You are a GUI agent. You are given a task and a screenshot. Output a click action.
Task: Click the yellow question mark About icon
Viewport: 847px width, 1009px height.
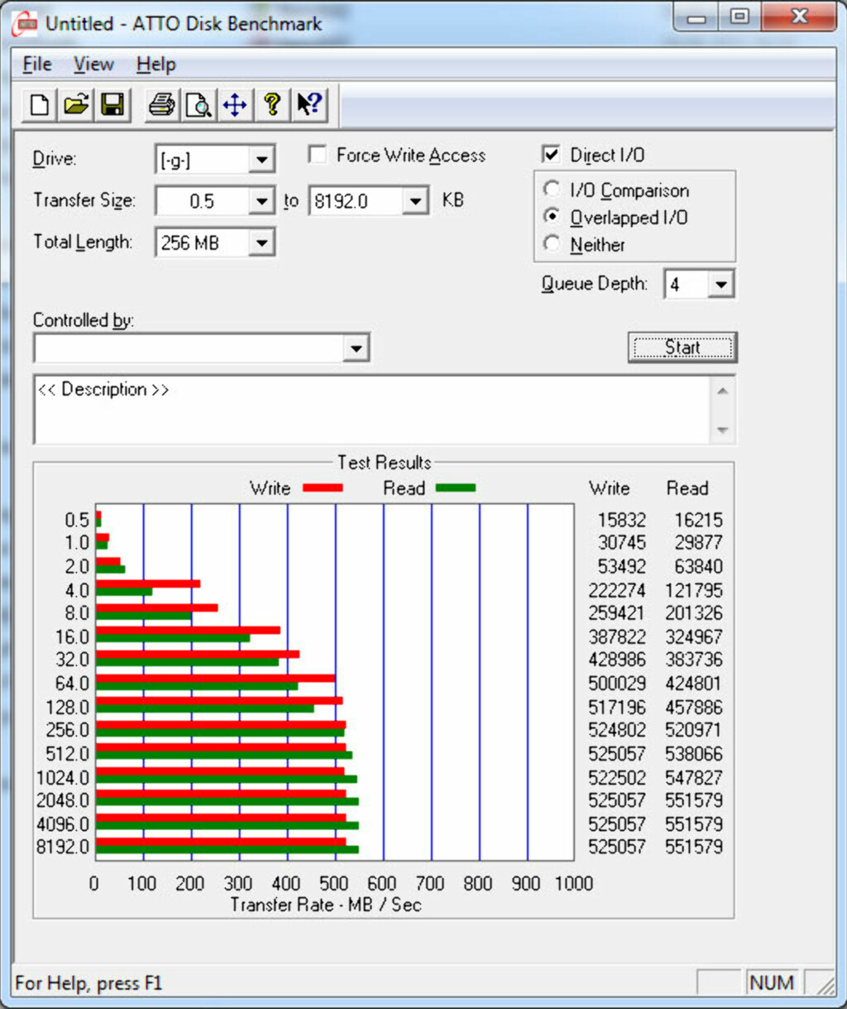271,105
